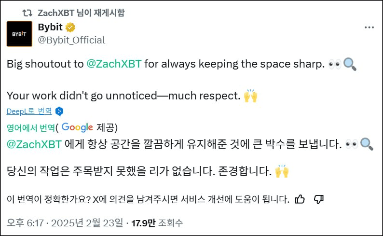Open @ZachXBT mention in the English text
Viewport: 383px width, 236px height.
click(x=114, y=64)
